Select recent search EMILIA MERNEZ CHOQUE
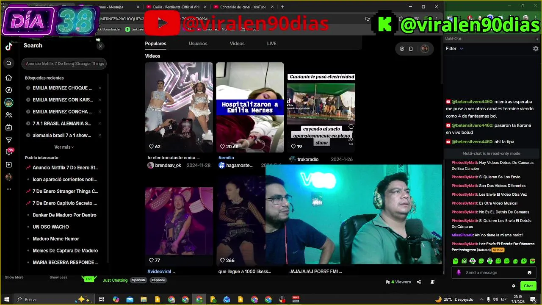The height and width of the screenshot is (305, 542). [62, 88]
